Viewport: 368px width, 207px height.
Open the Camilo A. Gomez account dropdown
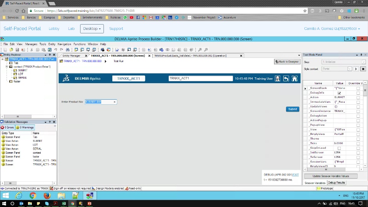click(332, 29)
